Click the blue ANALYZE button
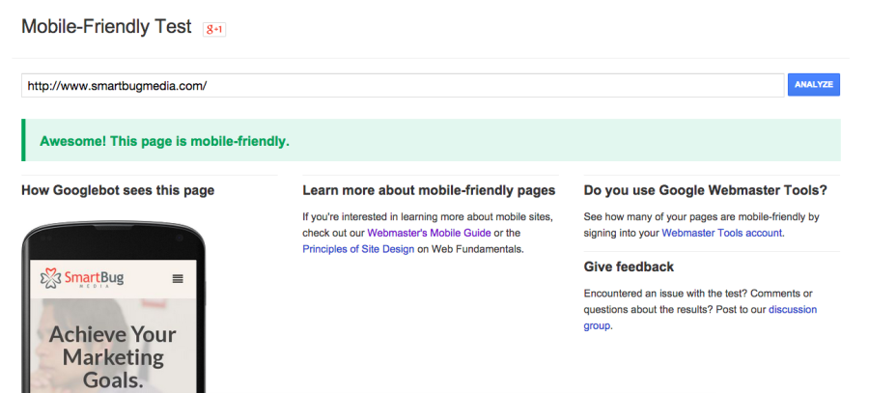This screenshot has width=869, height=393. click(814, 85)
